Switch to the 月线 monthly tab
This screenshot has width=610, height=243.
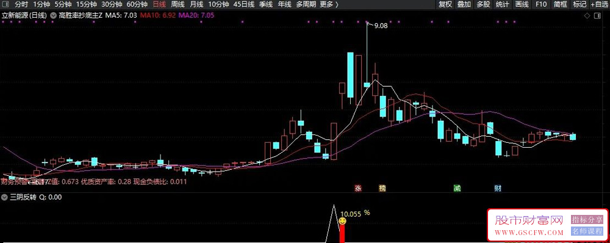pos(196,5)
